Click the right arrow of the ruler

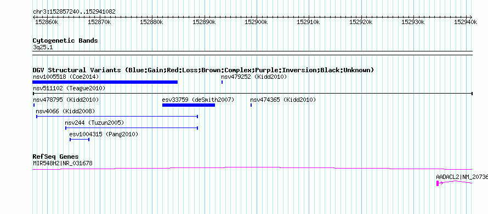click(470, 17)
